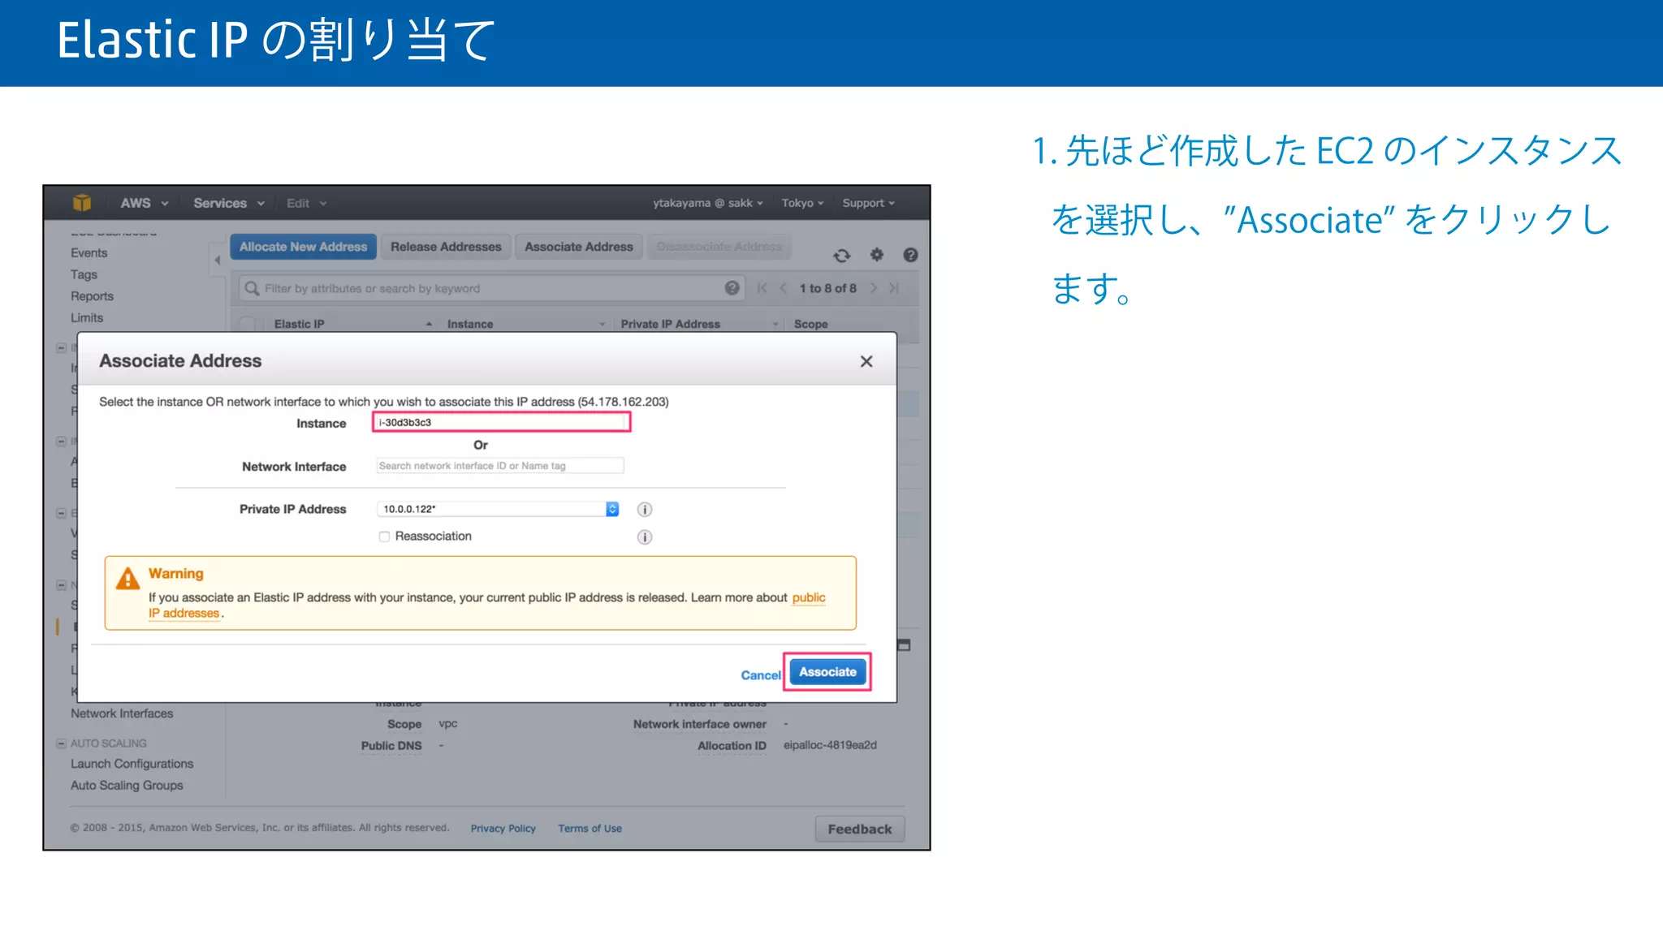Toggle the detail pane layout icon
The image size is (1663, 935).
[904, 645]
